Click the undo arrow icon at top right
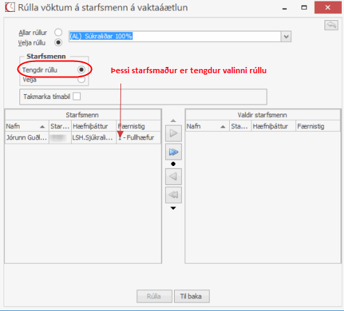Viewport: 344px width, 311px height. 331,25
